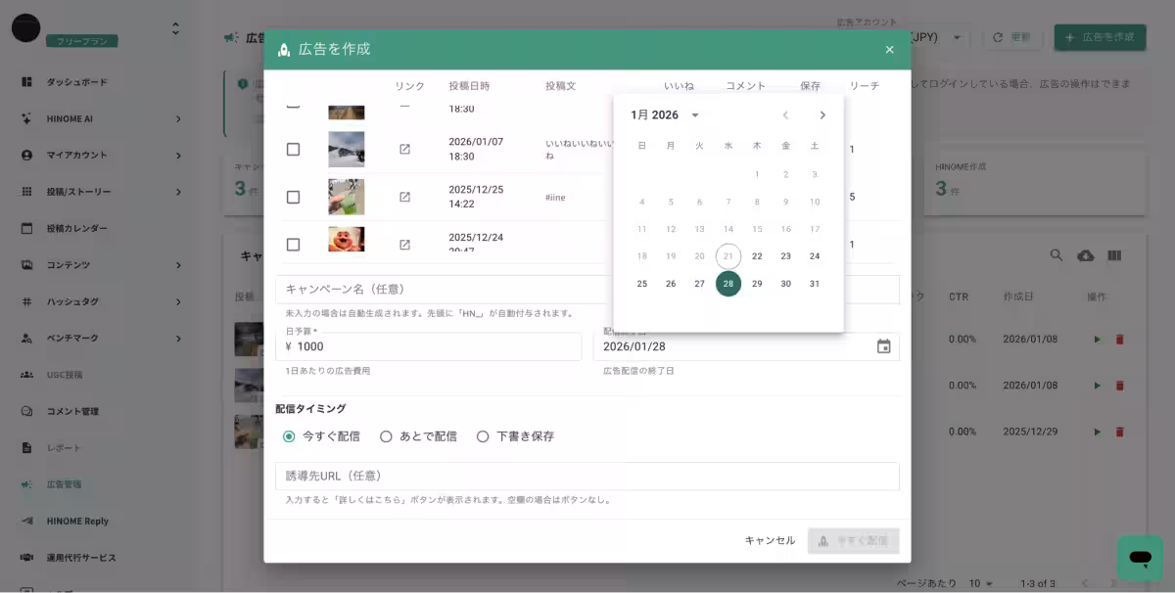Open the chat support bubble bottom right
This screenshot has width=1175, height=593.
point(1139,558)
